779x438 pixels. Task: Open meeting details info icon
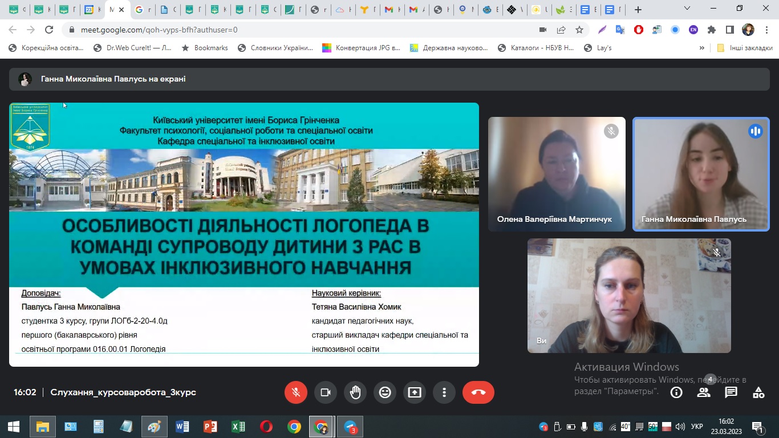click(676, 392)
